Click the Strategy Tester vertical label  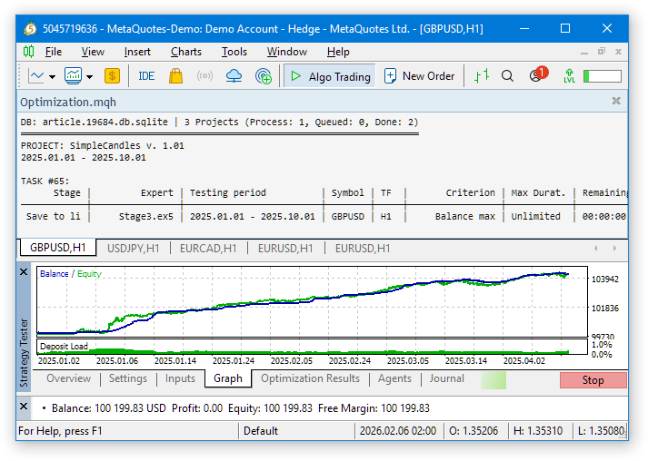(x=24, y=352)
